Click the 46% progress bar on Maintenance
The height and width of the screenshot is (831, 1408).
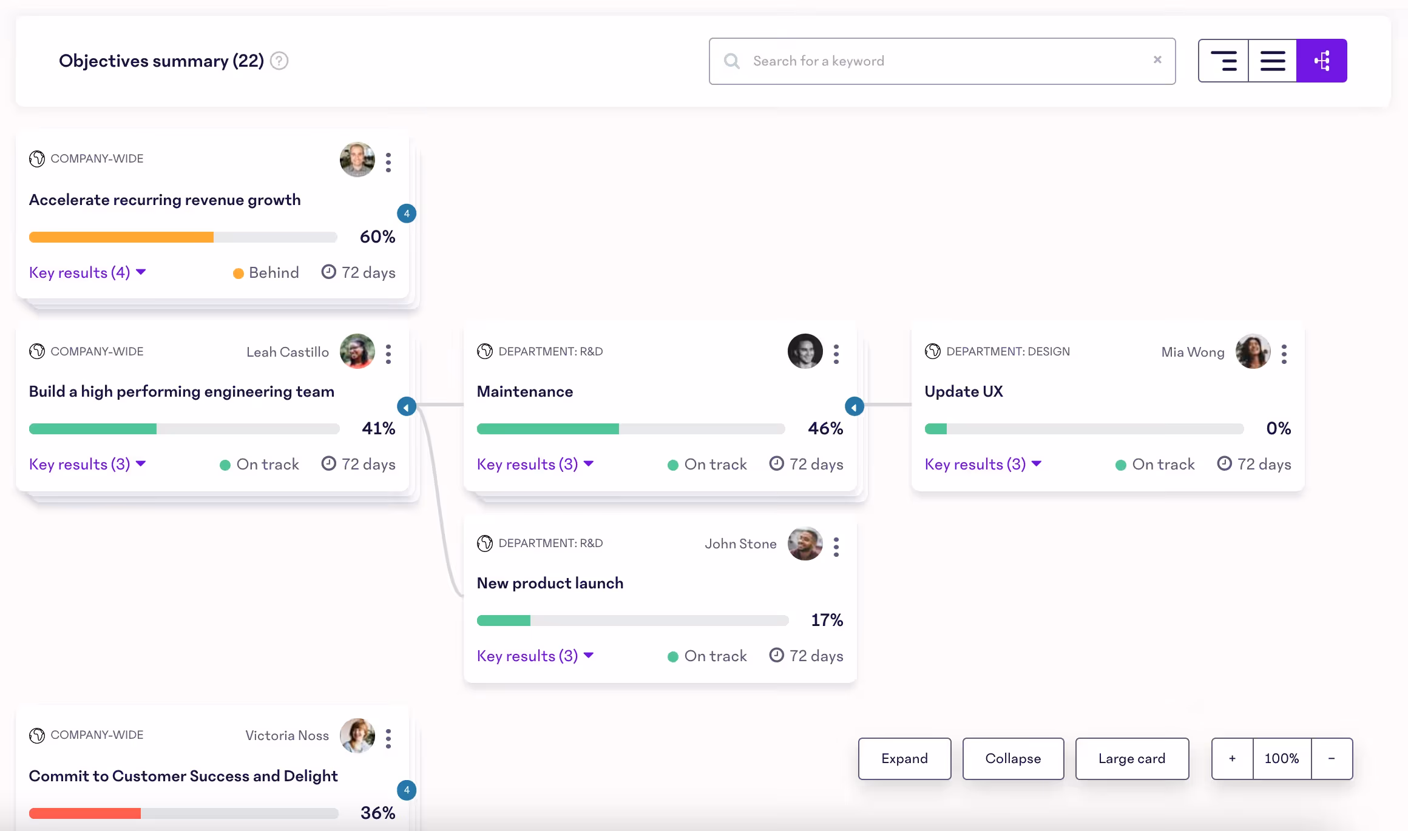(x=631, y=429)
